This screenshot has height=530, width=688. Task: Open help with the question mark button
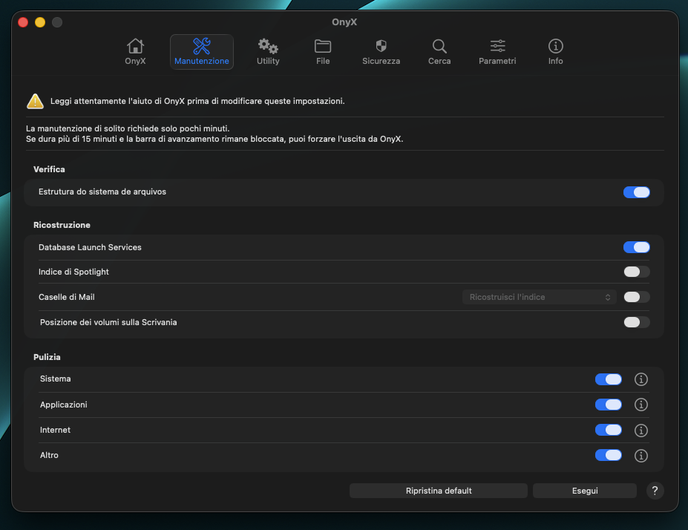pos(655,491)
